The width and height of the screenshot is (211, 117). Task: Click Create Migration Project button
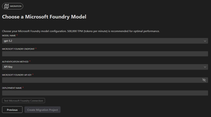43,109
